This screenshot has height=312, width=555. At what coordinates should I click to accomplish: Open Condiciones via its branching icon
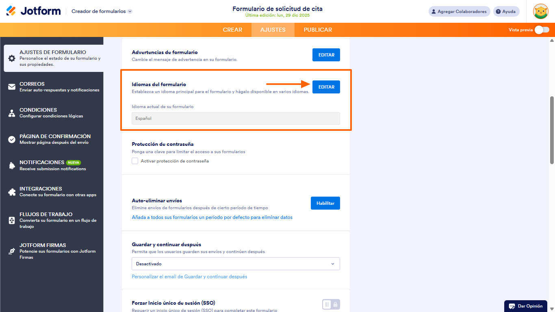pyautogui.click(x=12, y=113)
